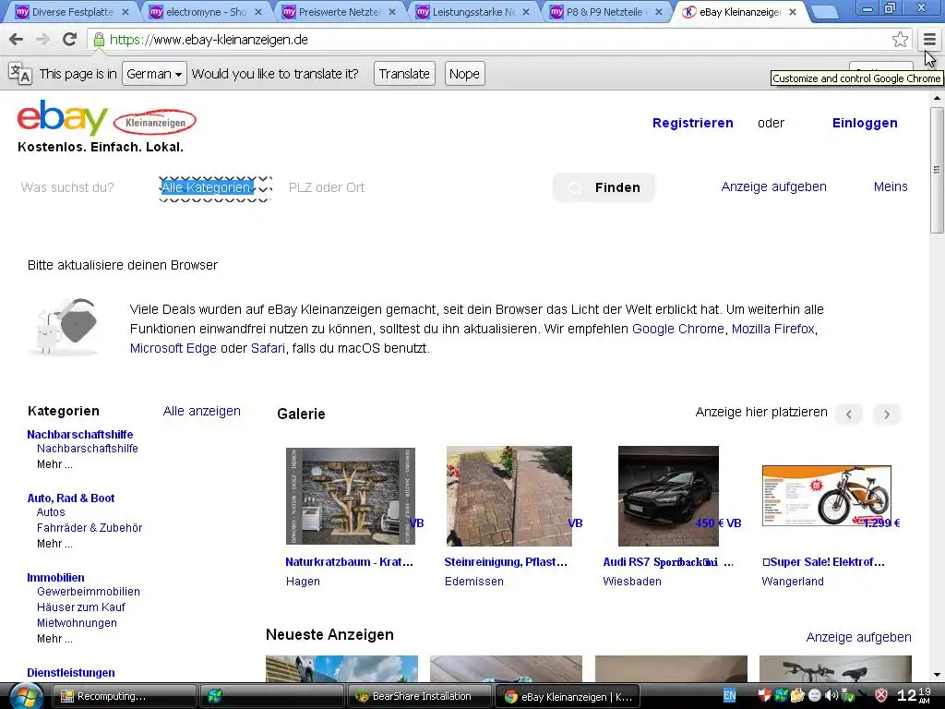Open the Registrieren link
Viewport: 945px width, 709px height.
[x=693, y=123]
